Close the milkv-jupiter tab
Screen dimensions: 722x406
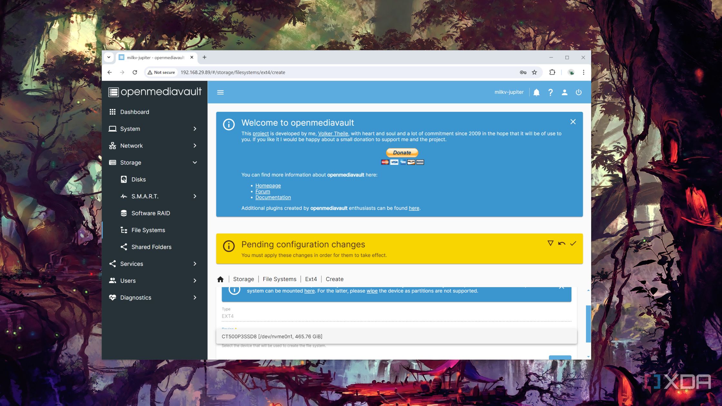pos(192,57)
